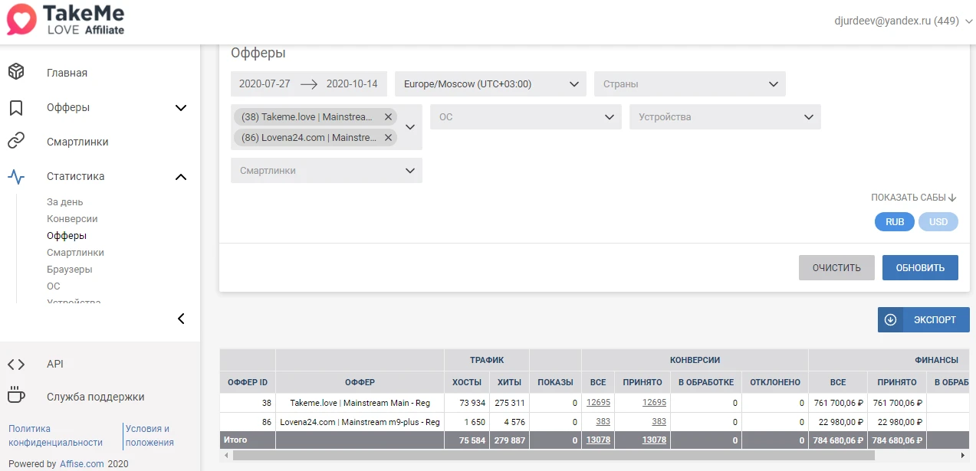The width and height of the screenshot is (976, 471).
Task: Open the Страны countries dropdown
Action: pyautogui.click(x=690, y=84)
